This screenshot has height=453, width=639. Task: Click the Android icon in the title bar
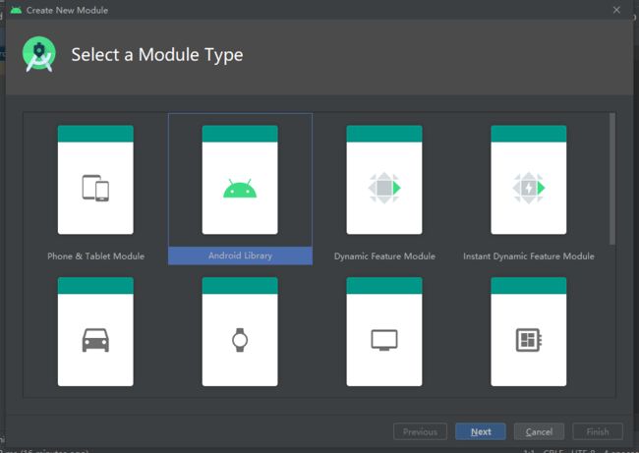click(16, 10)
